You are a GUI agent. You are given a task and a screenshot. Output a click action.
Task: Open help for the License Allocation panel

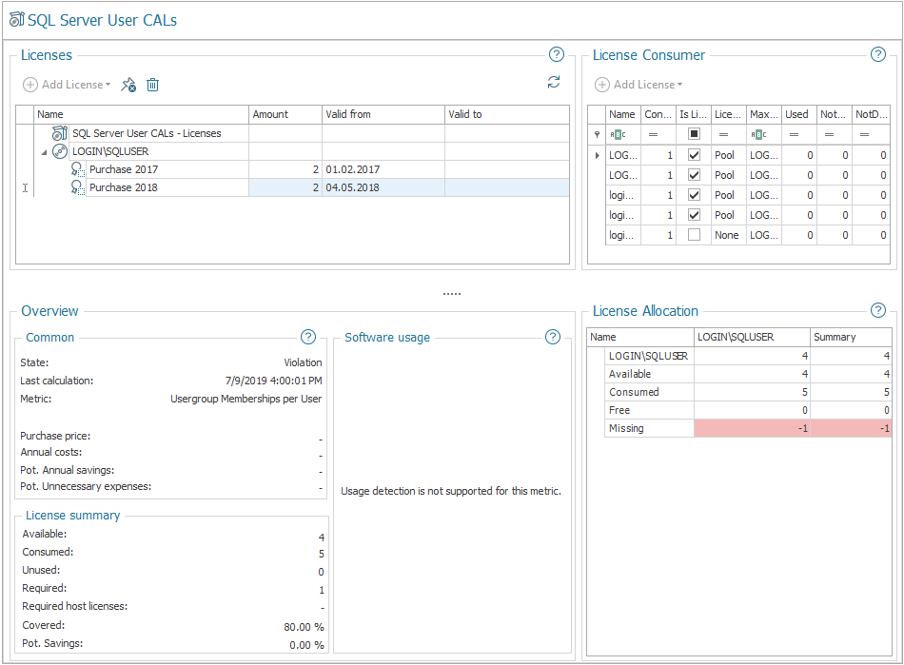click(878, 310)
